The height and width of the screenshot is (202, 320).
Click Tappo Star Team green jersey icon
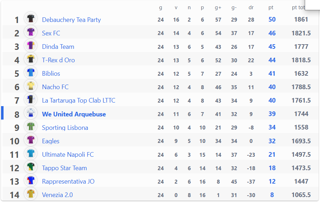pyautogui.click(x=30, y=167)
